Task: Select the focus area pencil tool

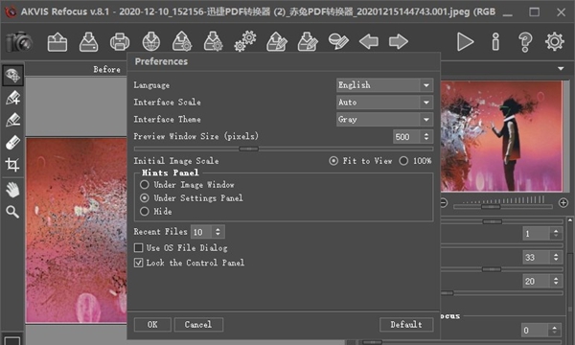Action: click(x=12, y=98)
